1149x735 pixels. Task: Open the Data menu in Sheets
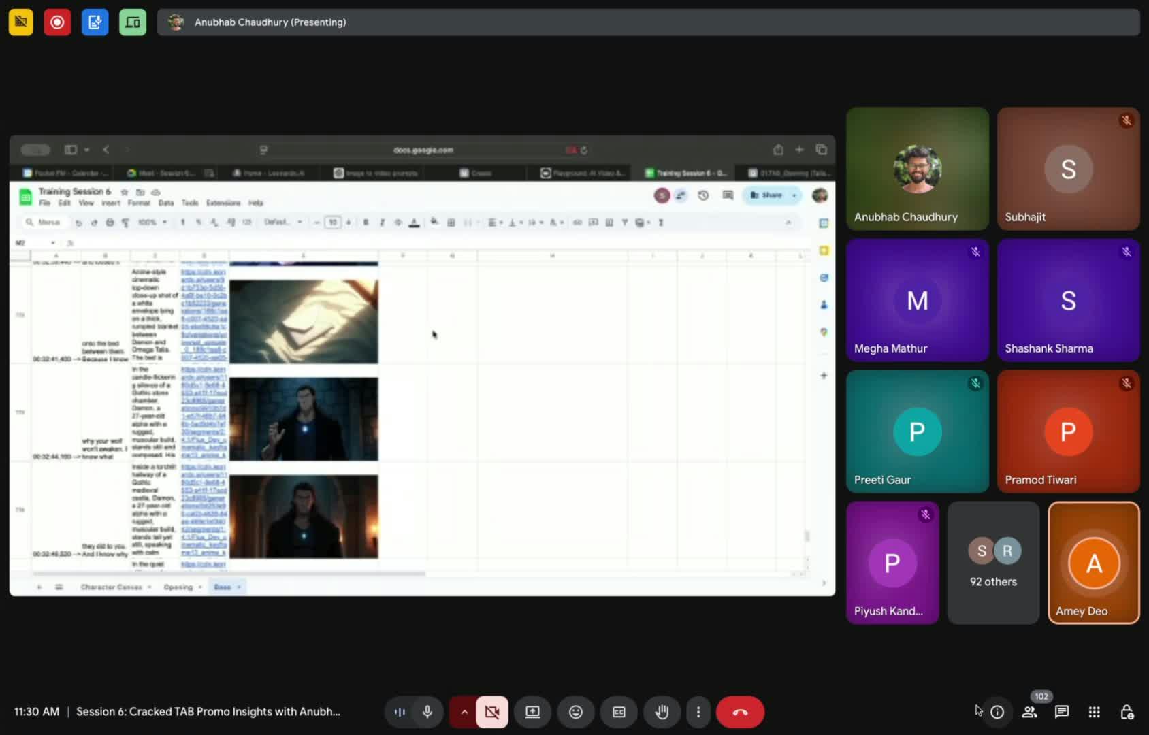166,203
